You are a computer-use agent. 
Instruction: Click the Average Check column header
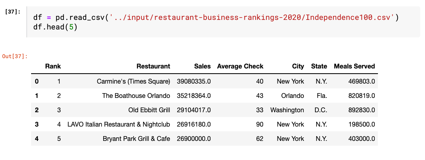(x=240, y=66)
